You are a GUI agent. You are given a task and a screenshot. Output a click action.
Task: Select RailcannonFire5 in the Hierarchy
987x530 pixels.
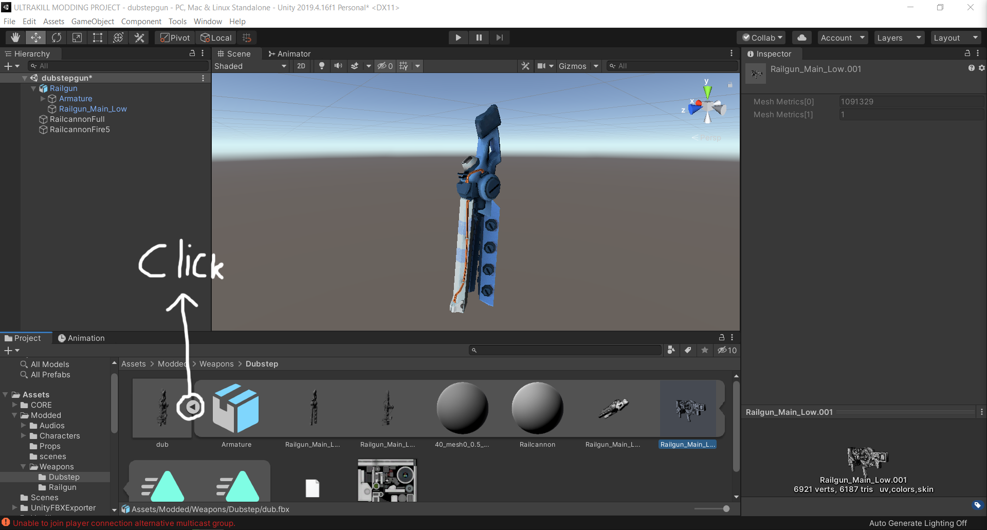point(80,130)
